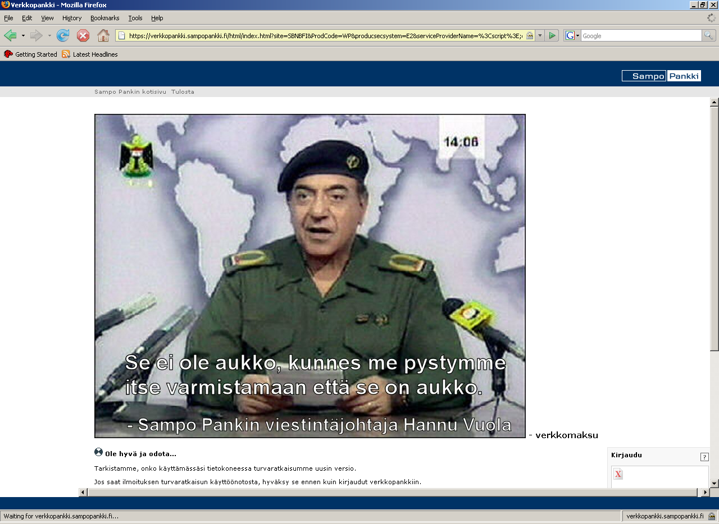Click the search magnifier icon
The height and width of the screenshot is (524, 719).
pos(709,36)
